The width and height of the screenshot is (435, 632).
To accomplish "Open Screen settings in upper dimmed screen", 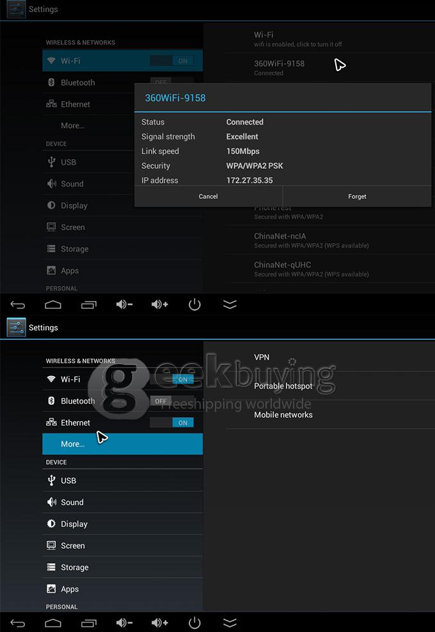I will 123,227.
